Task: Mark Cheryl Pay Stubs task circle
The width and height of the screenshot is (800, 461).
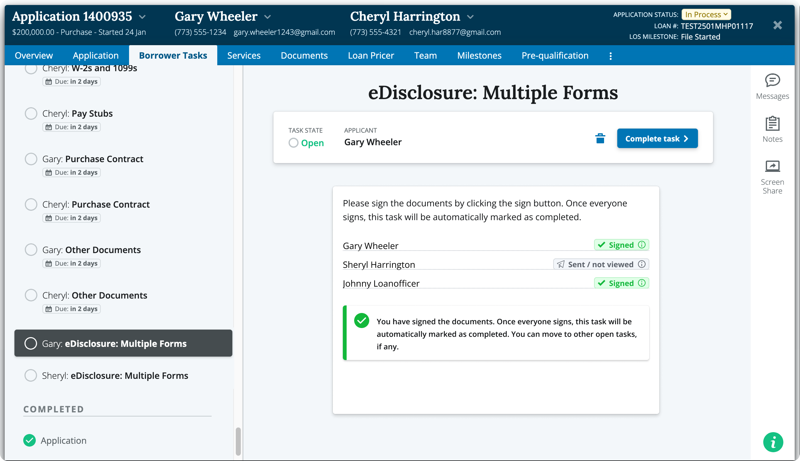Action: click(31, 113)
